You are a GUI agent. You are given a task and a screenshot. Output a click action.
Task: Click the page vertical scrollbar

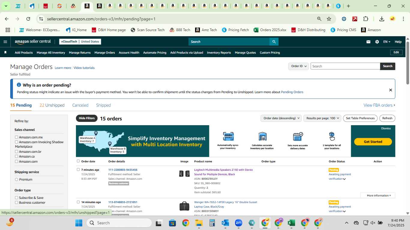(x=408, y=63)
